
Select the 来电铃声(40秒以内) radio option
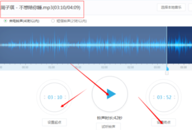click(x=5, y=21)
